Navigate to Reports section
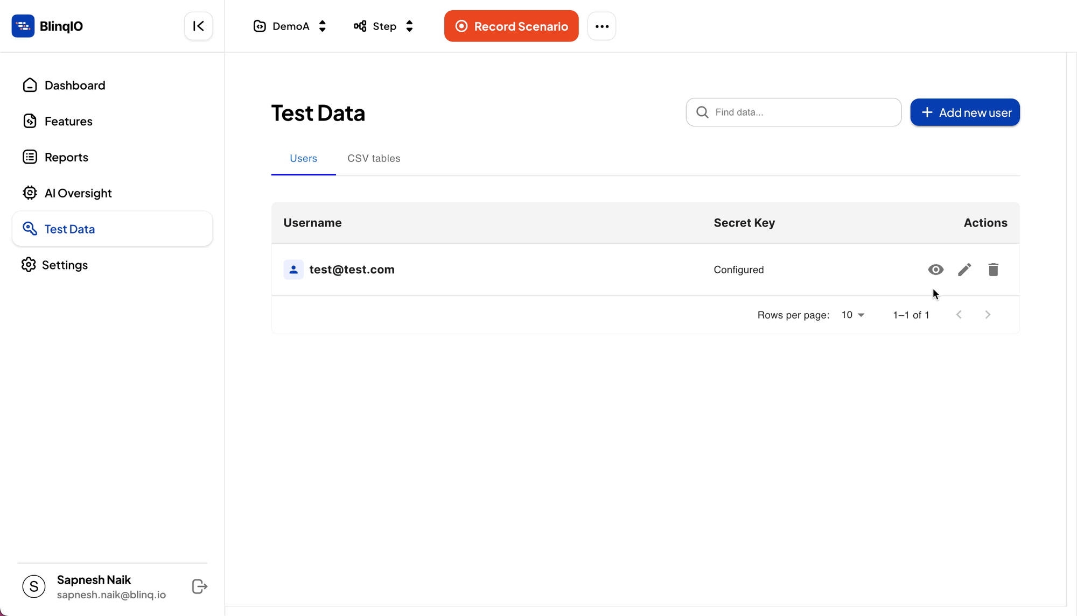This screenshot has width=1077, height=616. (66, 157)
